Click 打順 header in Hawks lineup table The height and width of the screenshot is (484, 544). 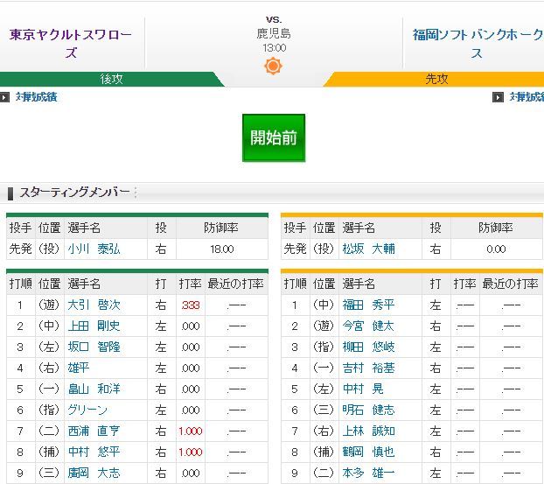296,284
